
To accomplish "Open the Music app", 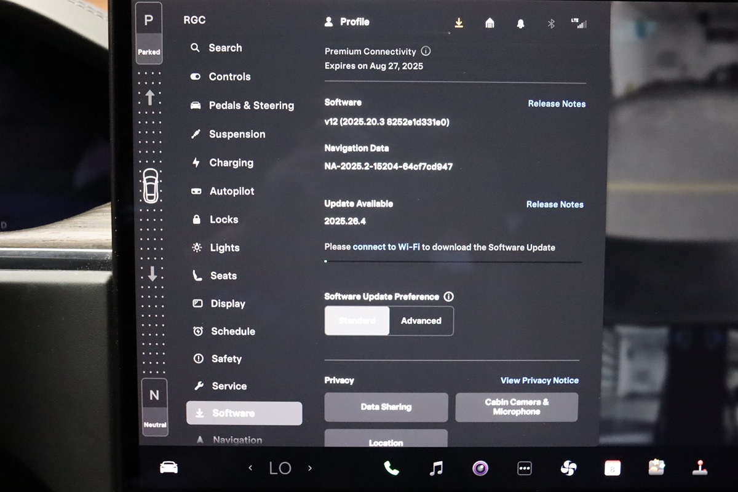I will coord(435,469).
